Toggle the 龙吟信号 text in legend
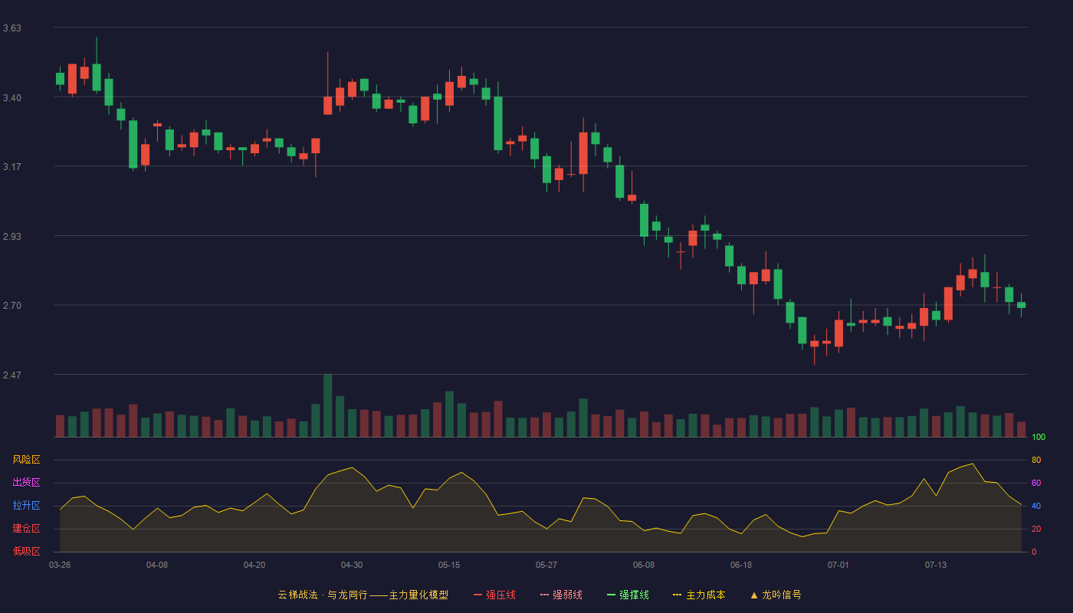The height and width of the screenshot is (613, 1073). tap(782, 595)
